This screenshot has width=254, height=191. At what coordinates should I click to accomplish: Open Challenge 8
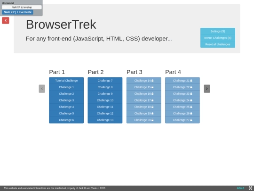coord(105,87)
